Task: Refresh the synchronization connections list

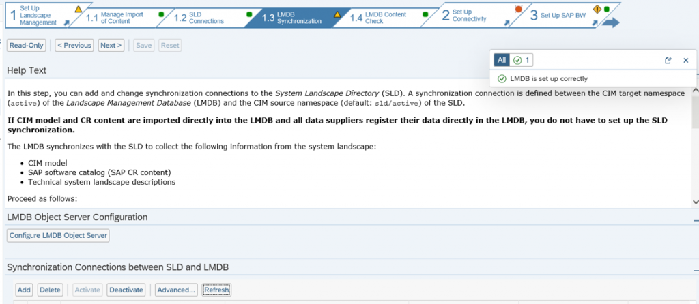Action: 216,290
